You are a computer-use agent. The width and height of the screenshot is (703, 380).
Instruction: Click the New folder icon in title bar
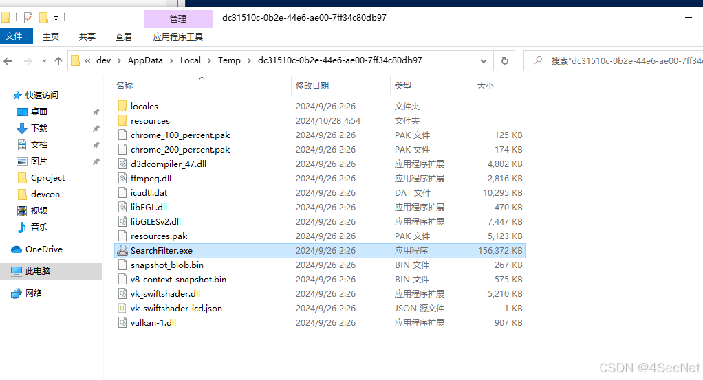tap(43, 18)
